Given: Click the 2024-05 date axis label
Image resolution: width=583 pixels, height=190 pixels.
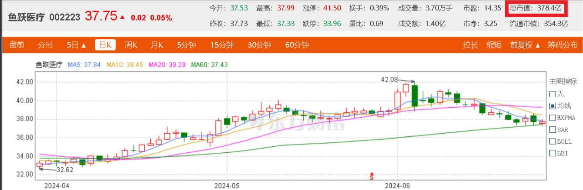Looking at the screenshot, I should point(226,185).
